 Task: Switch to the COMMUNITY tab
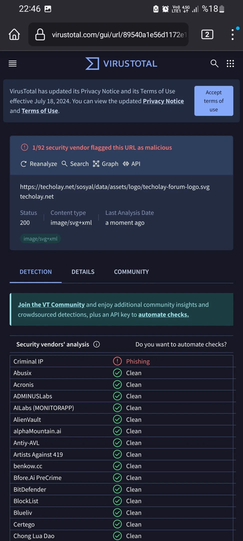[x=131, y=272]
